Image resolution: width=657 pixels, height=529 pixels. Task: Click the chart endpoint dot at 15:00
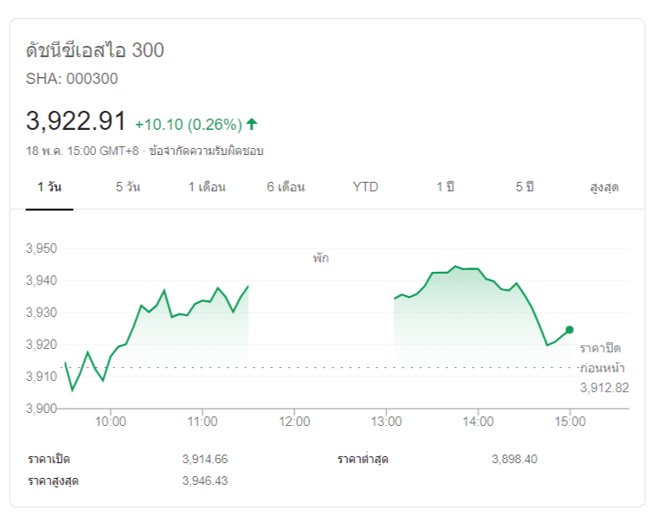pyautogui.click(x=570, y=329)
